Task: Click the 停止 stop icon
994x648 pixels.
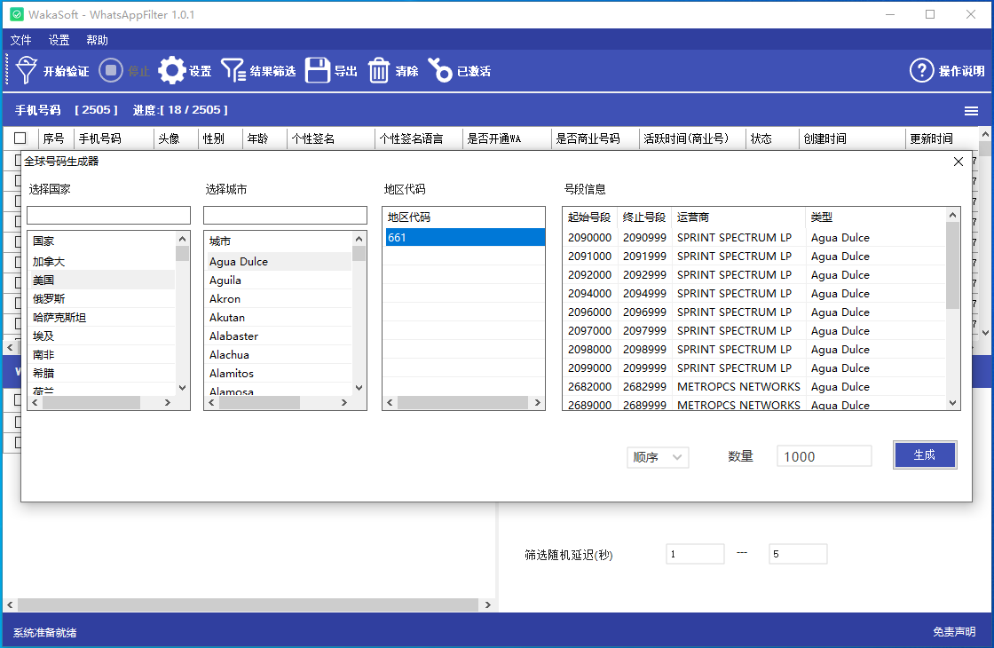Action: click(x=110, y=70)
